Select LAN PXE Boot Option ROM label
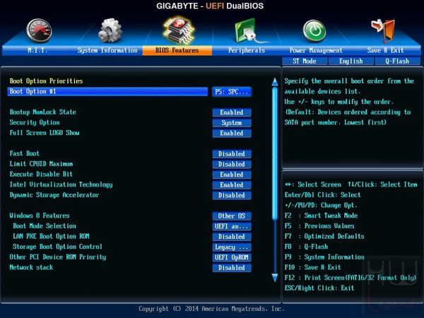 51,236
